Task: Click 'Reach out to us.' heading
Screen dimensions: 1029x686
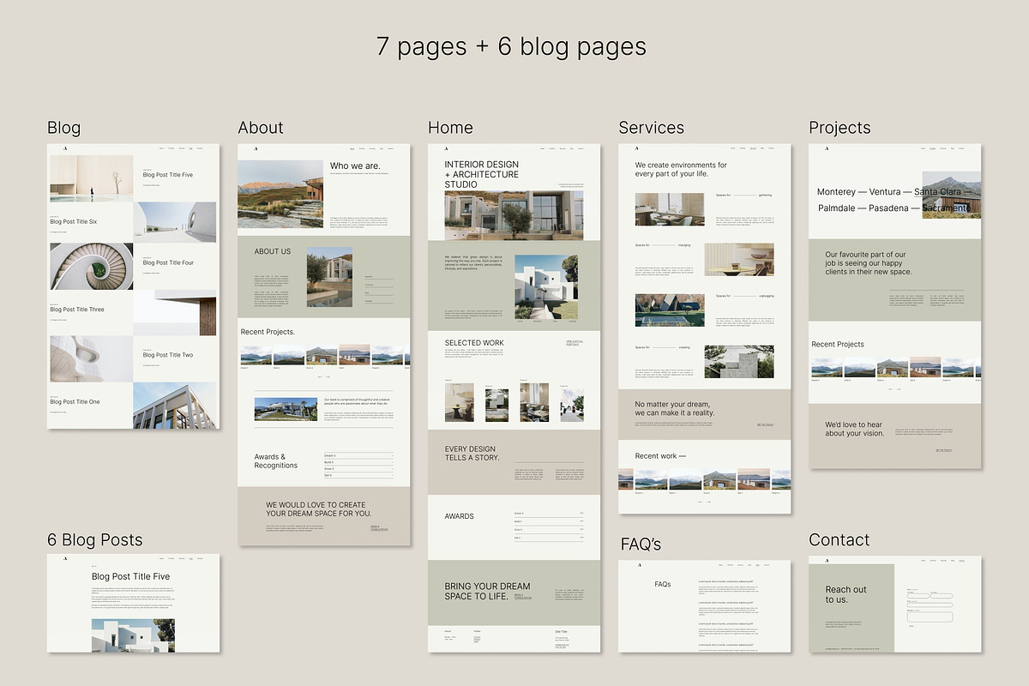Action: [x=845, y=594]
